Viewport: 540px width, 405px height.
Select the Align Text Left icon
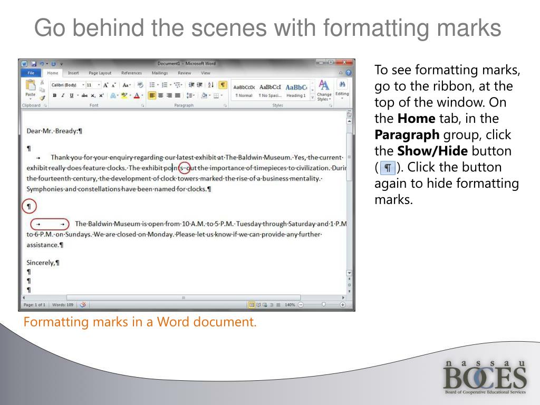(x=152, y=95)
